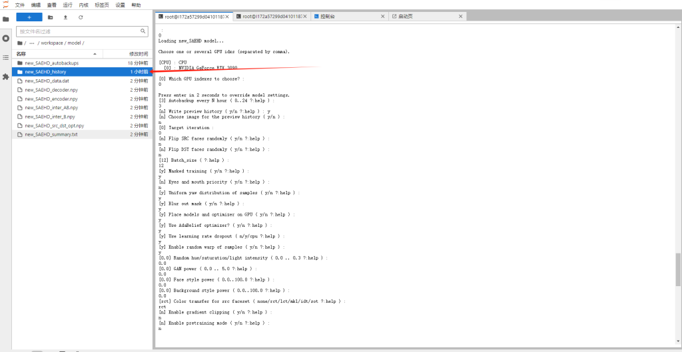
Task: Click file icon of new_SAEHD_summary.txt
Action: click(x=19, y=134)
